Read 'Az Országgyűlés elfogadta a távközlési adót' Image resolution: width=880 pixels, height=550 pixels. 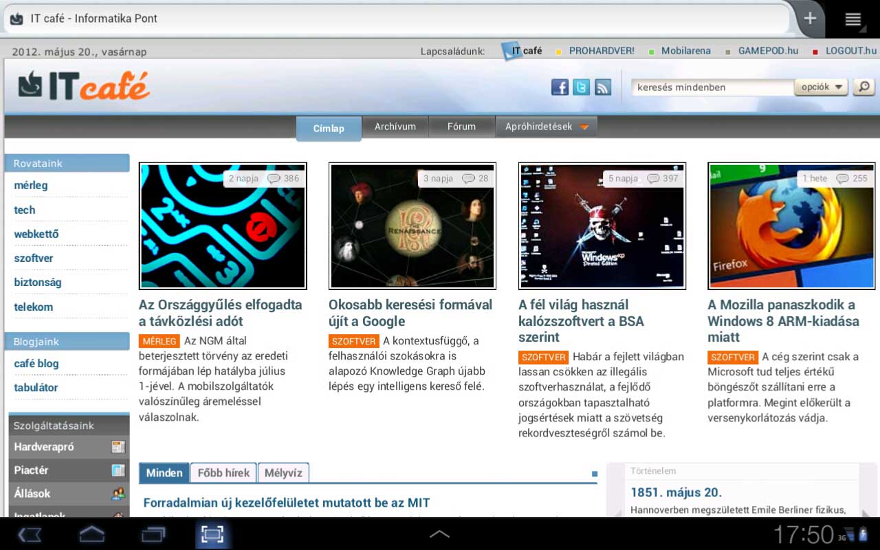coord(221,313)
